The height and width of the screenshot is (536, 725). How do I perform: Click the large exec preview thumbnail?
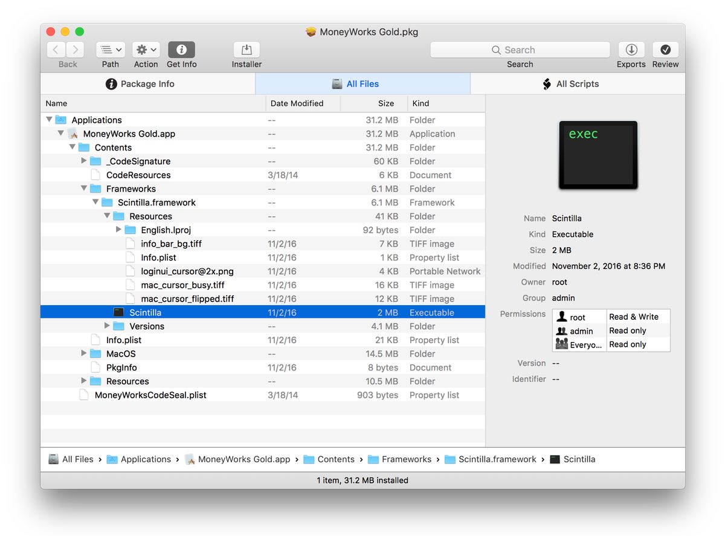pyautogui.click(x=598, y=155)
